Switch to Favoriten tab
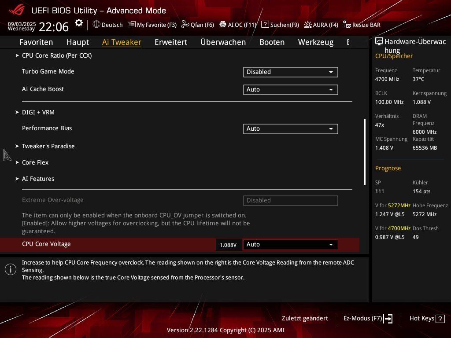The image size is (451, 338). (36, 42)
